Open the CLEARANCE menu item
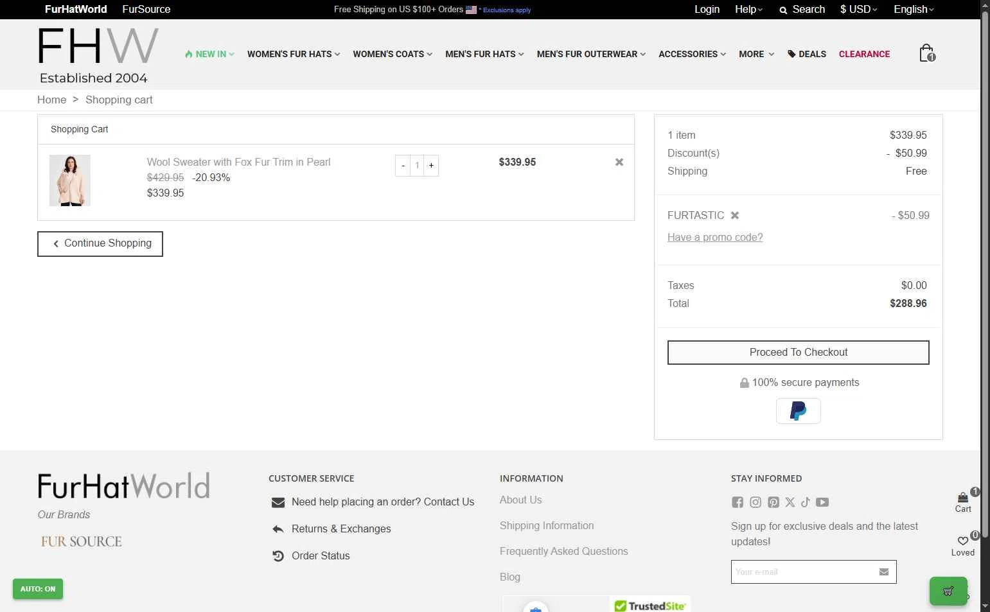 (x=864, y=54)
